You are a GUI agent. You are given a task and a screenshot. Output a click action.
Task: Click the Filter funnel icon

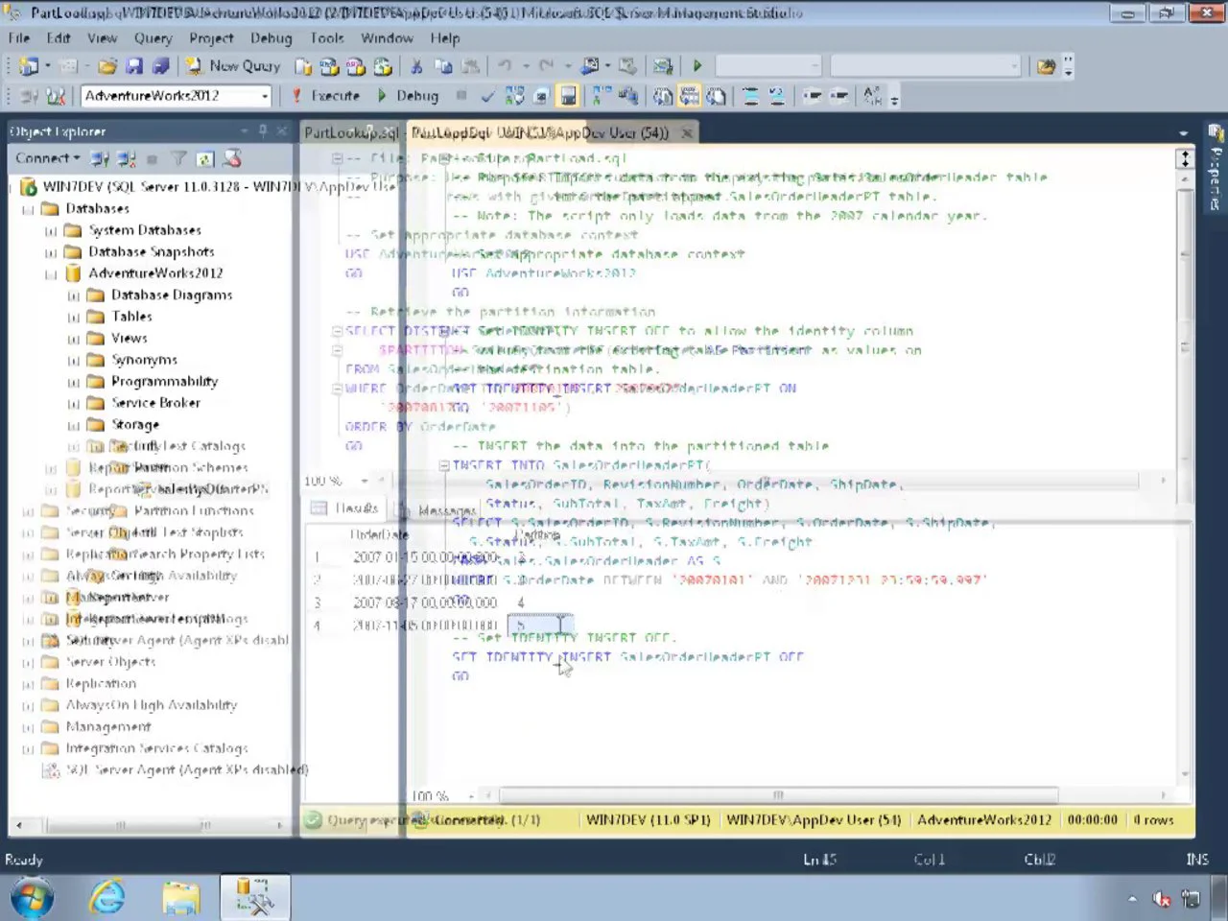[x=178, y=158]
